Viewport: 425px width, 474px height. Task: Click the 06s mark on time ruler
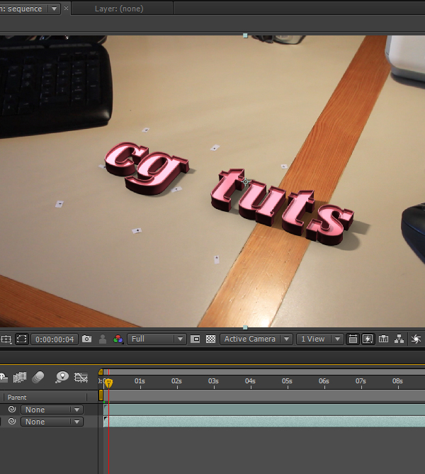pyautogui.click(x=324, y=381)
